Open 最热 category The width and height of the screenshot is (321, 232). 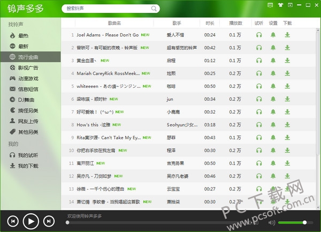pos(30,36)
